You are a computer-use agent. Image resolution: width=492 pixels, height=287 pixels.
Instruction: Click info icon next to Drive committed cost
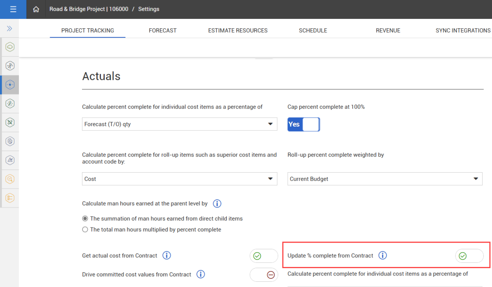200,274
